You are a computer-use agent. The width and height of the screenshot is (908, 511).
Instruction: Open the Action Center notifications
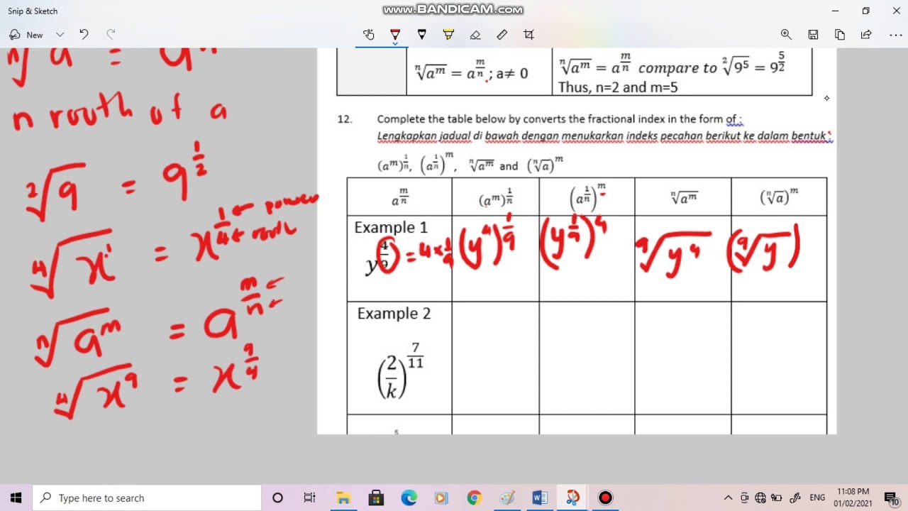(891, 498)
